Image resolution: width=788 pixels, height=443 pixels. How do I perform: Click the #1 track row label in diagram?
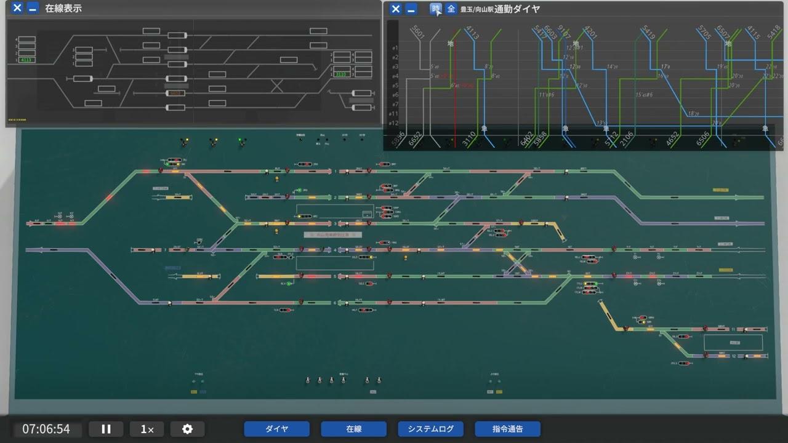(395, 48)
